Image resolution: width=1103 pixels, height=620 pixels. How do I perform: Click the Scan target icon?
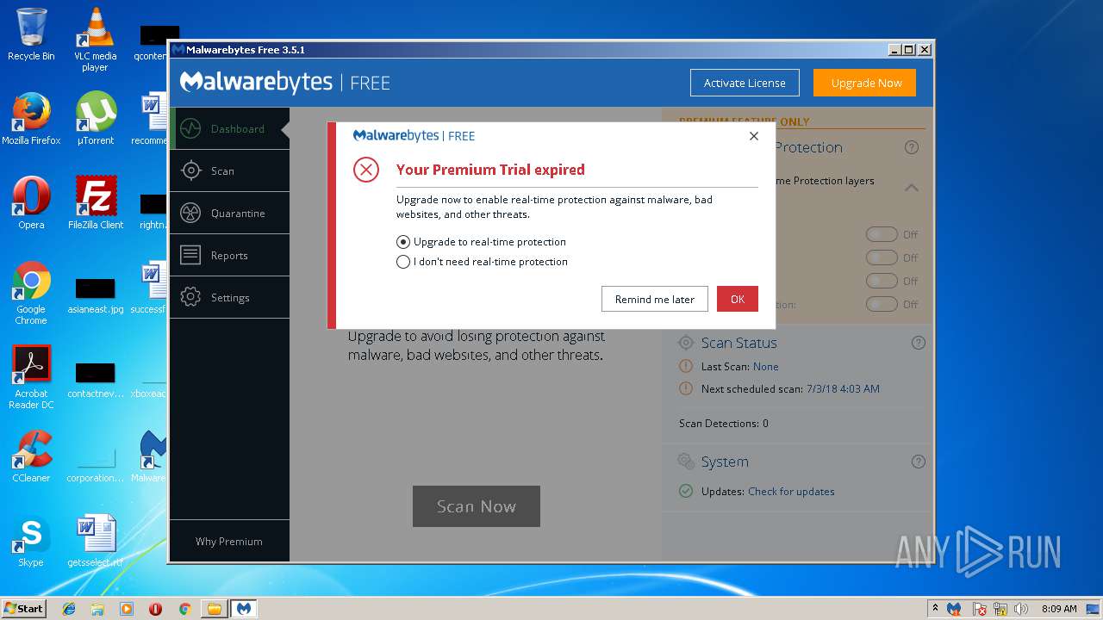pyautogui.click(x=190, y=170)
